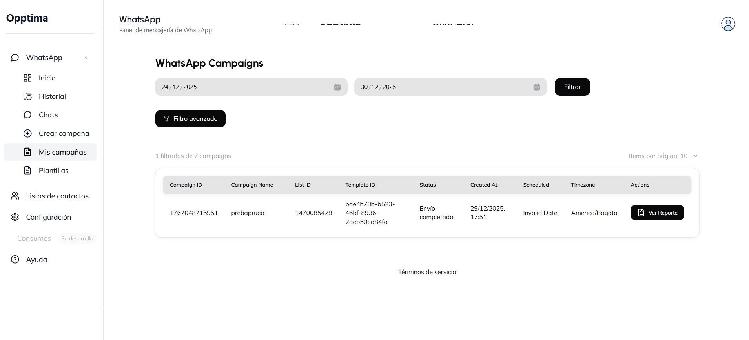Image resolution: width=749 pixels, height=340 pixels.
Task: Click the Historial folder-clock icon
Action: 27,96
